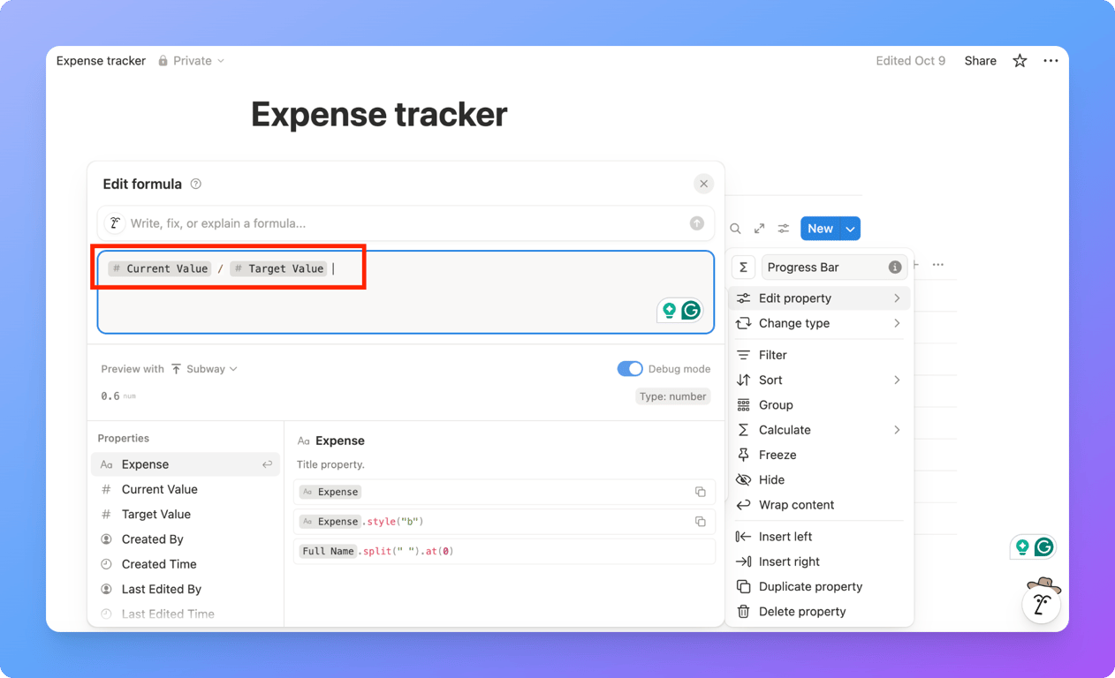Click the sigma formula property type icon
1115x678 pixels.
coord(744,267)
